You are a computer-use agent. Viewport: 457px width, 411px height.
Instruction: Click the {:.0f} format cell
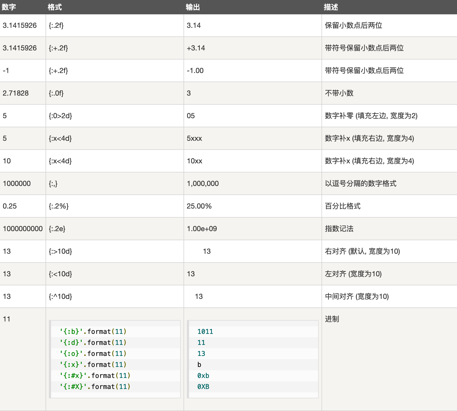(x=56, y=93)
